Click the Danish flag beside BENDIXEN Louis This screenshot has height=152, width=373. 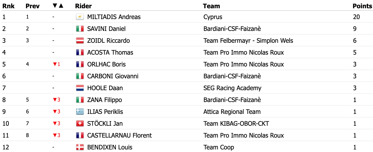point(80,147)
